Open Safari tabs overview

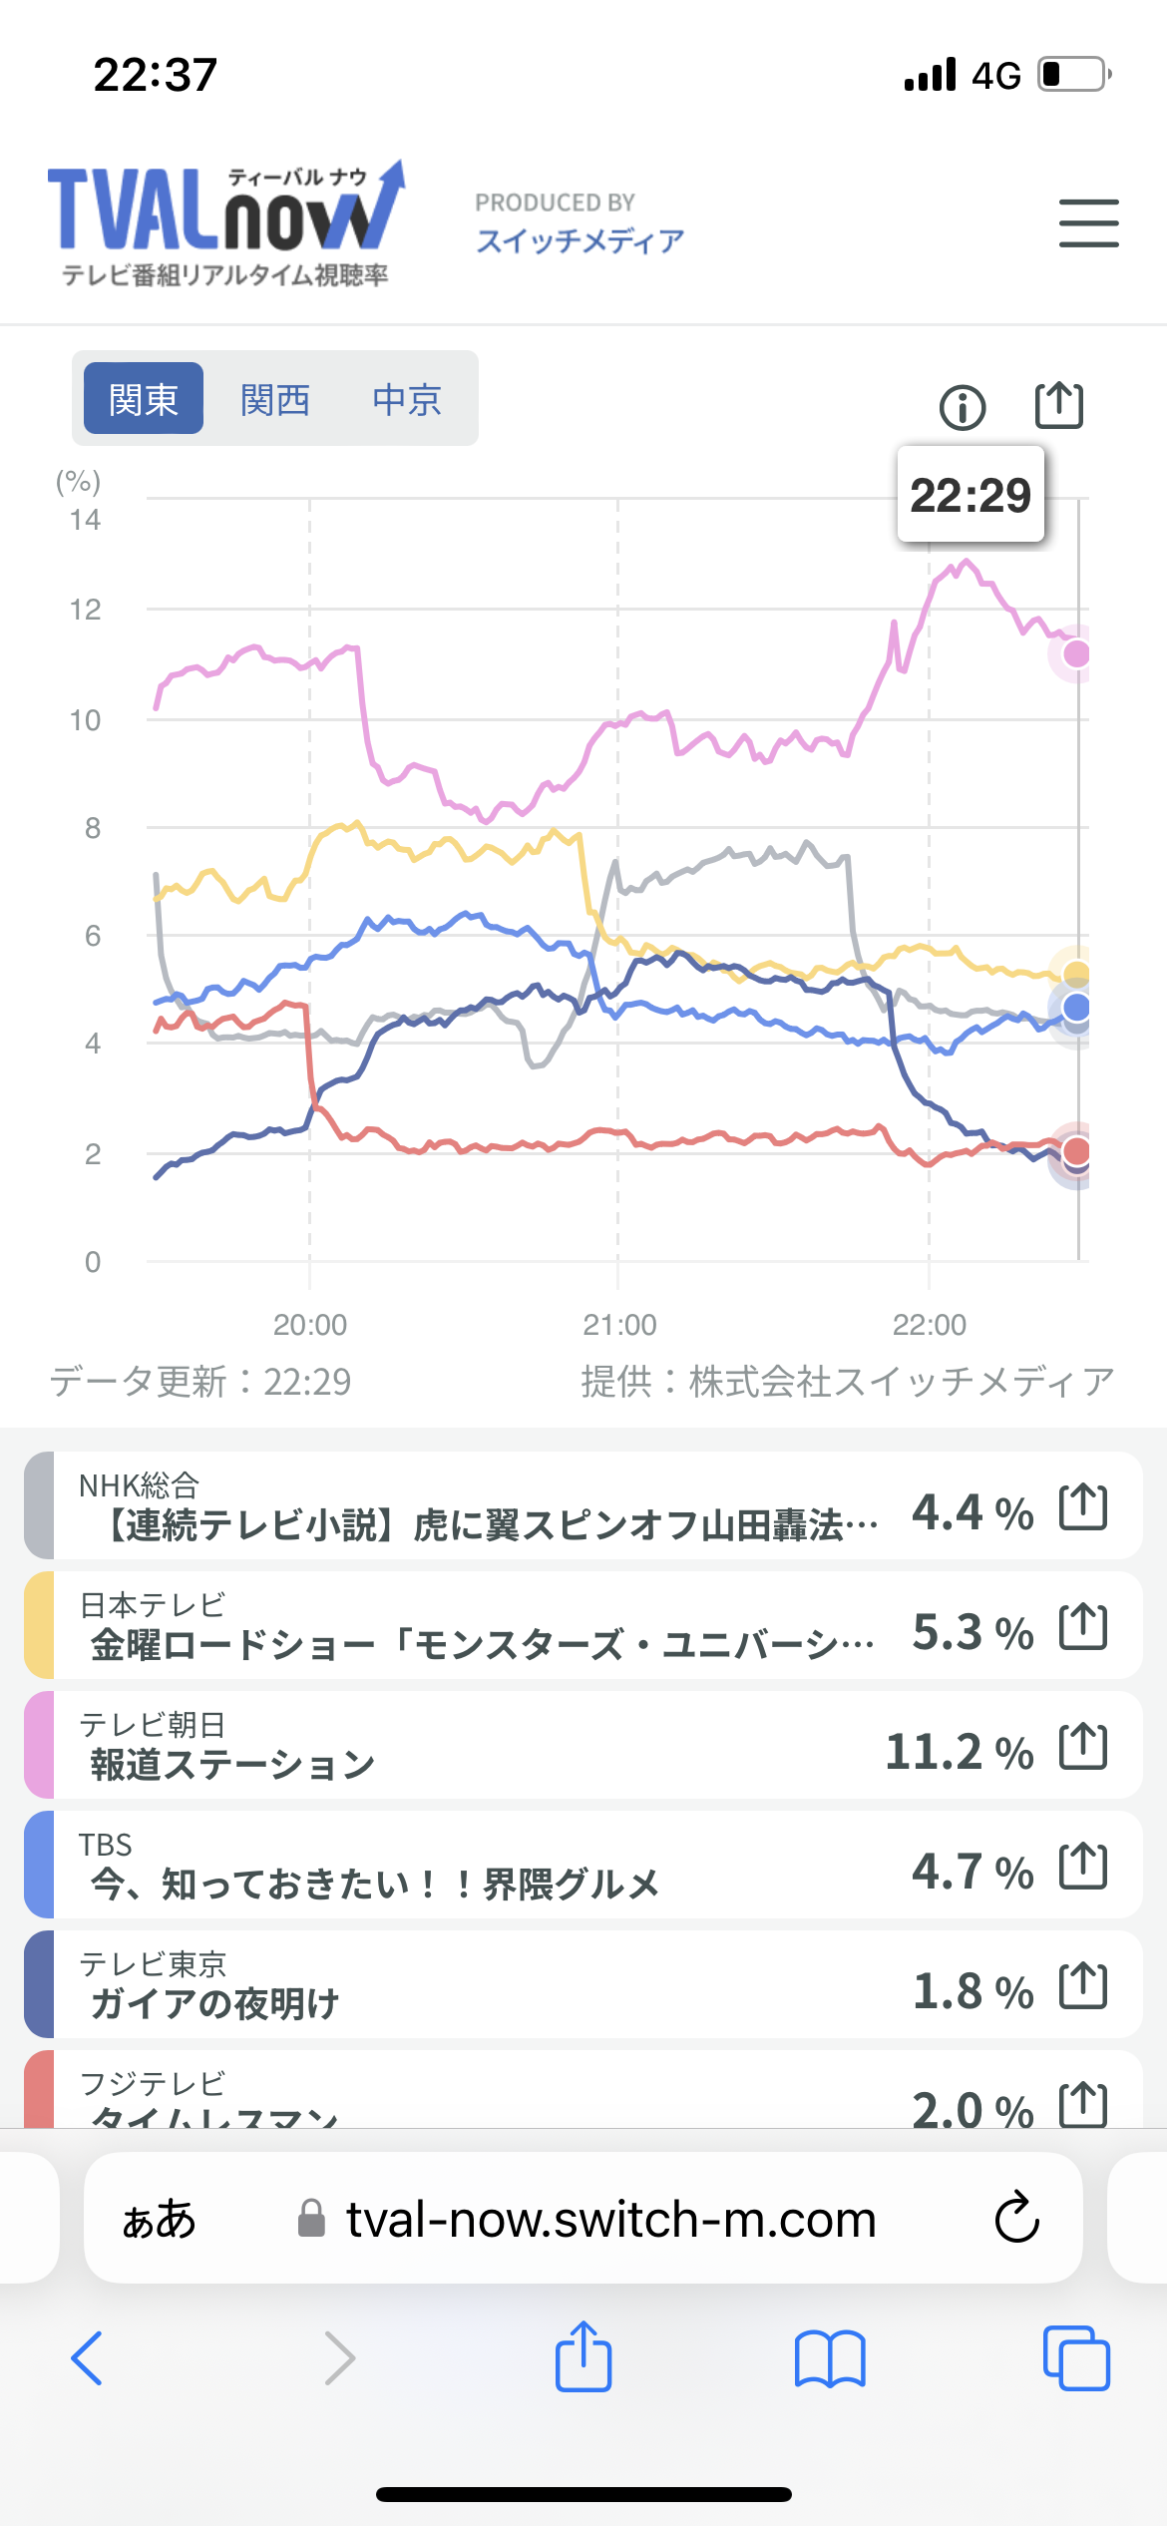1076,2358
